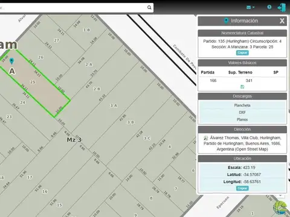Click the Epecuen street label
290x217 pixels.
[x=223, y=203]
